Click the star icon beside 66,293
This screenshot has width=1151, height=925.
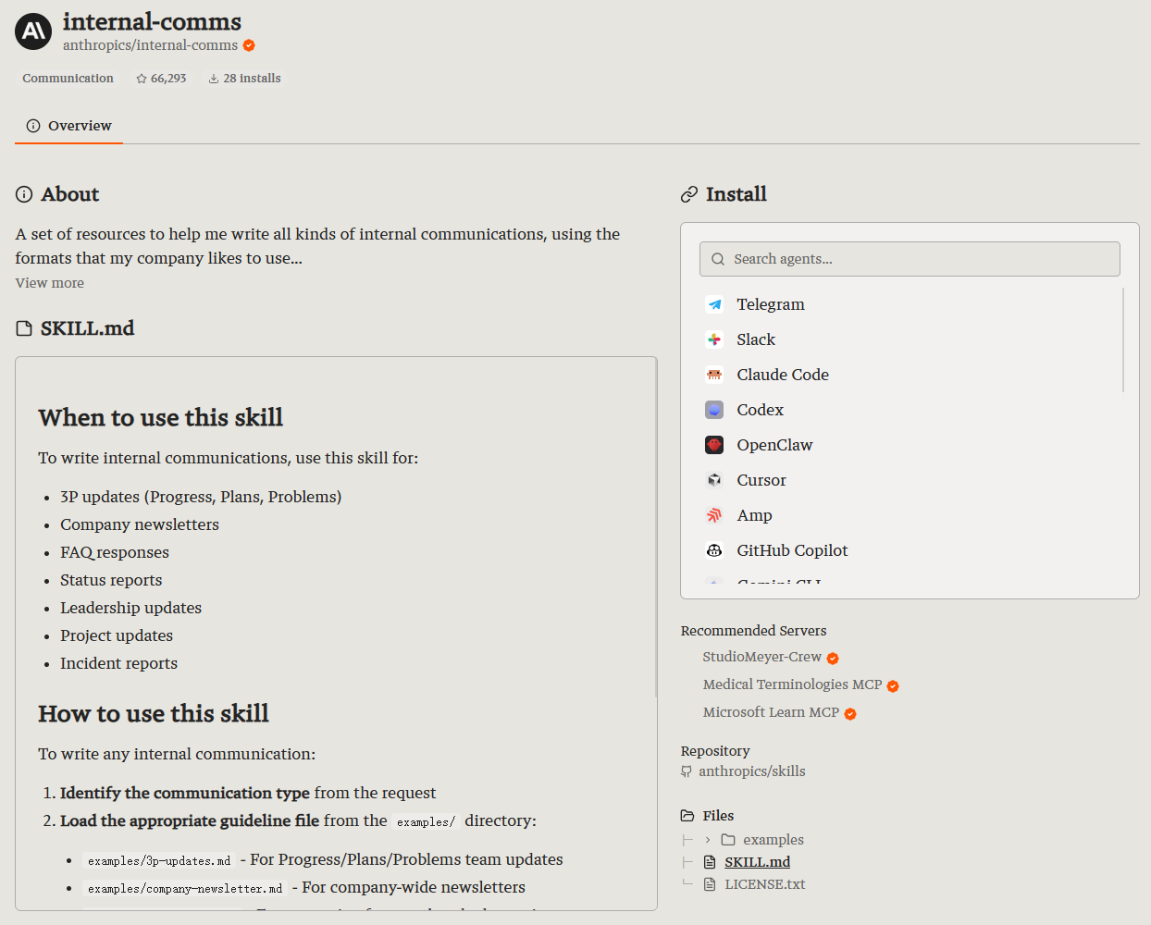pyautogui.click(x=142, y=79)
